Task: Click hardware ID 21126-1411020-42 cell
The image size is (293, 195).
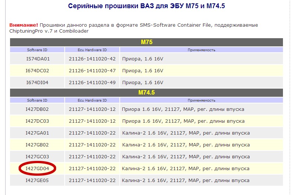Action: tap(92, 59)
